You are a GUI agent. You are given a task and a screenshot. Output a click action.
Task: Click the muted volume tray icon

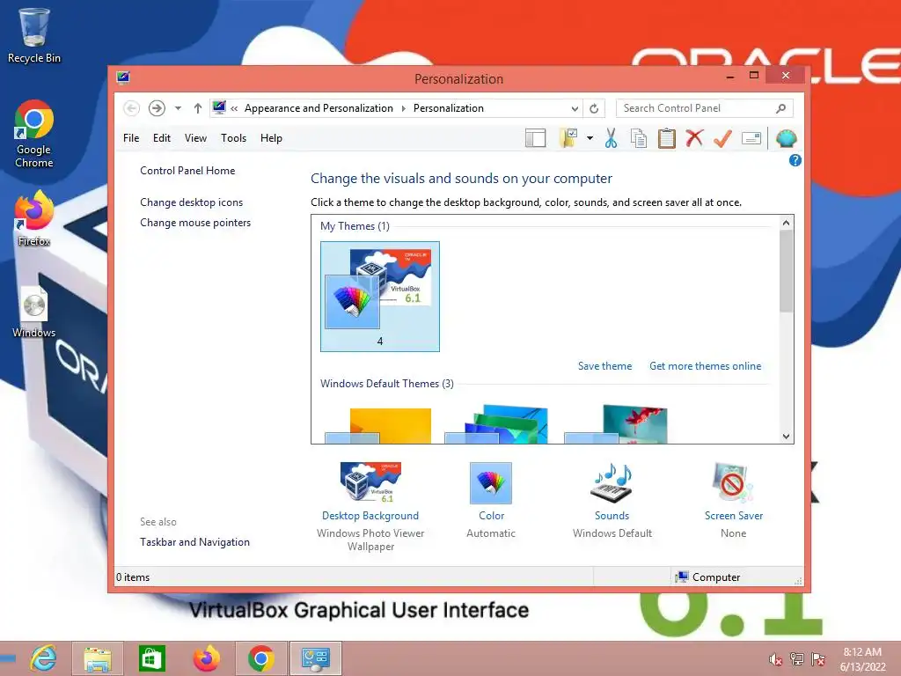tap(775, 659)
